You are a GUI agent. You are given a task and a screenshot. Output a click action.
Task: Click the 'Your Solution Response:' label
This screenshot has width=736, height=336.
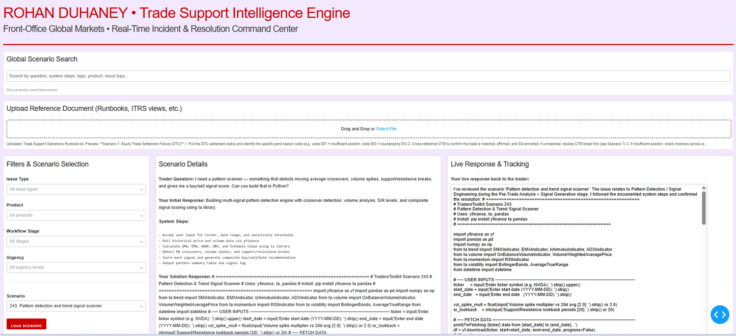point(185,277)
